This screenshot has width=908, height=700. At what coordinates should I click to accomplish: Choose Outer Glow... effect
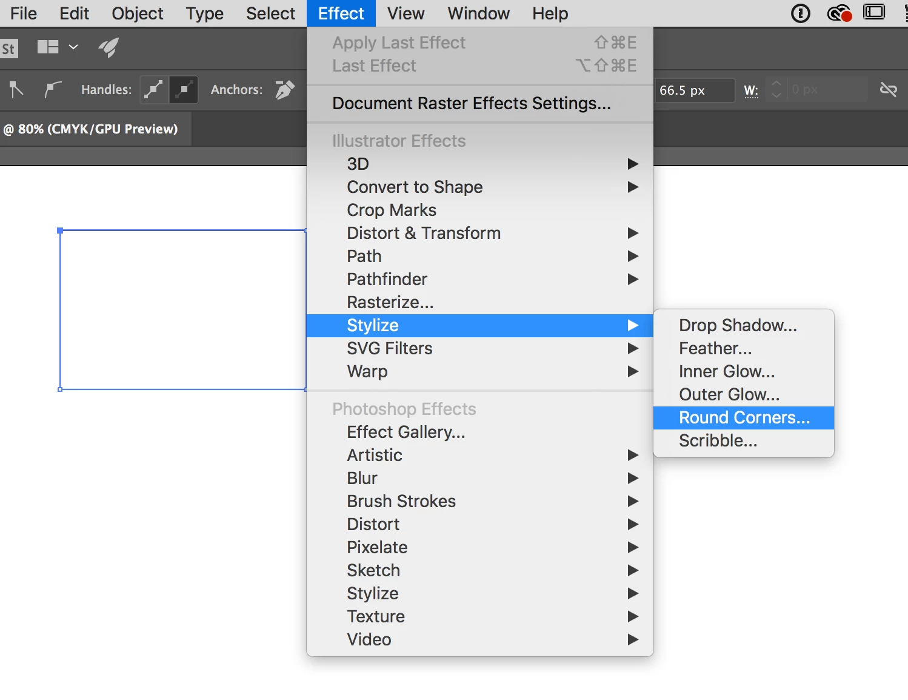click(744, 394)
